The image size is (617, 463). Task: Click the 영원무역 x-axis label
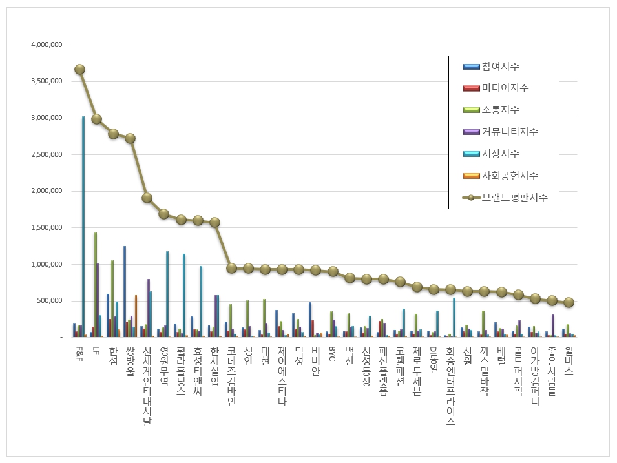[x=164, y=366]
